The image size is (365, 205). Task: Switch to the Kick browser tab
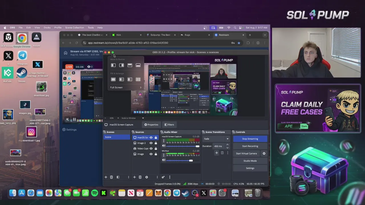pyautogui.click(x=126, y=35)
